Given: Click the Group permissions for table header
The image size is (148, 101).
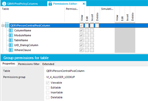Looking at the screenshot, I should [x=26, y=58].
